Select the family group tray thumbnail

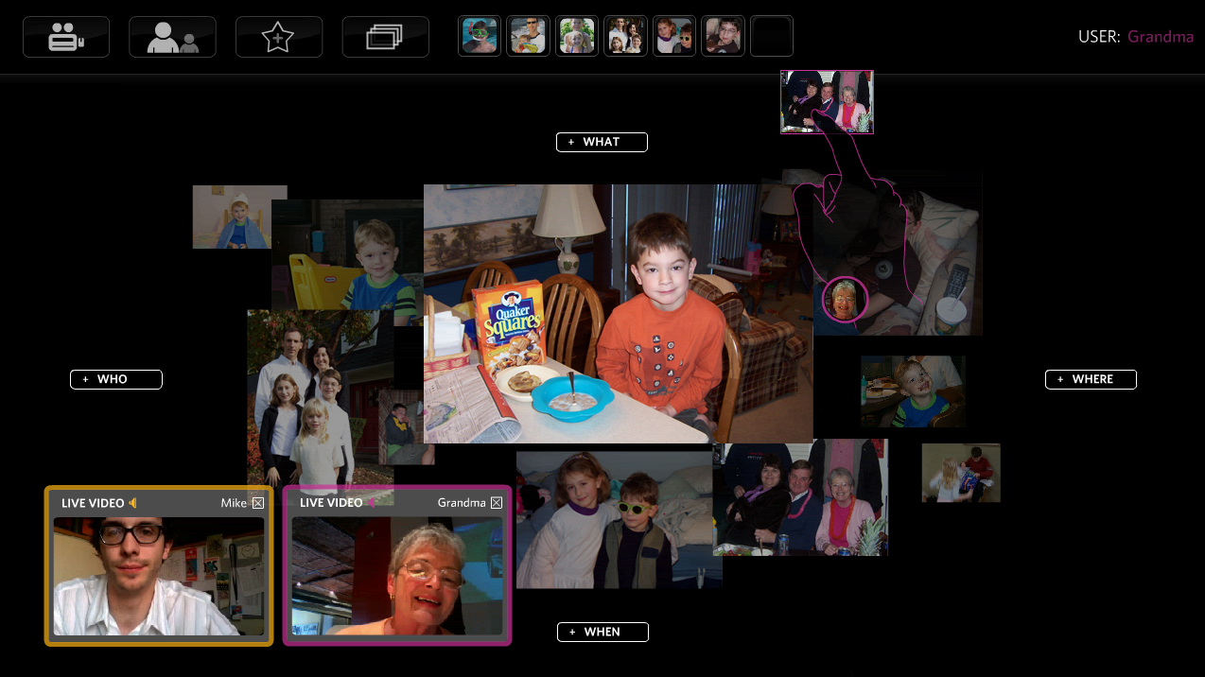625,36
